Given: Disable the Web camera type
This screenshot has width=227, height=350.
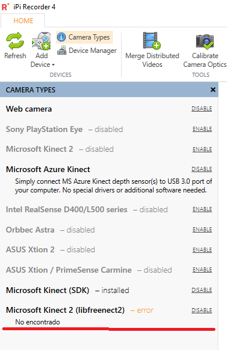Looking at the screenshot, I should 201,109.
